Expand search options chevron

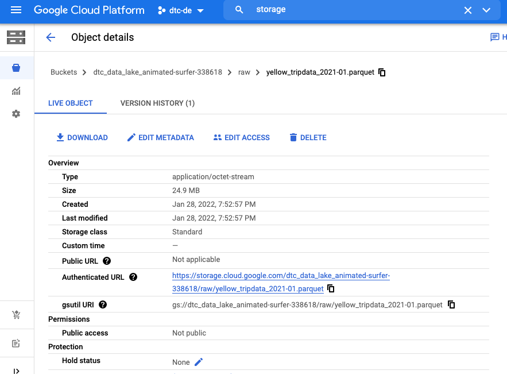pos(486,10)
